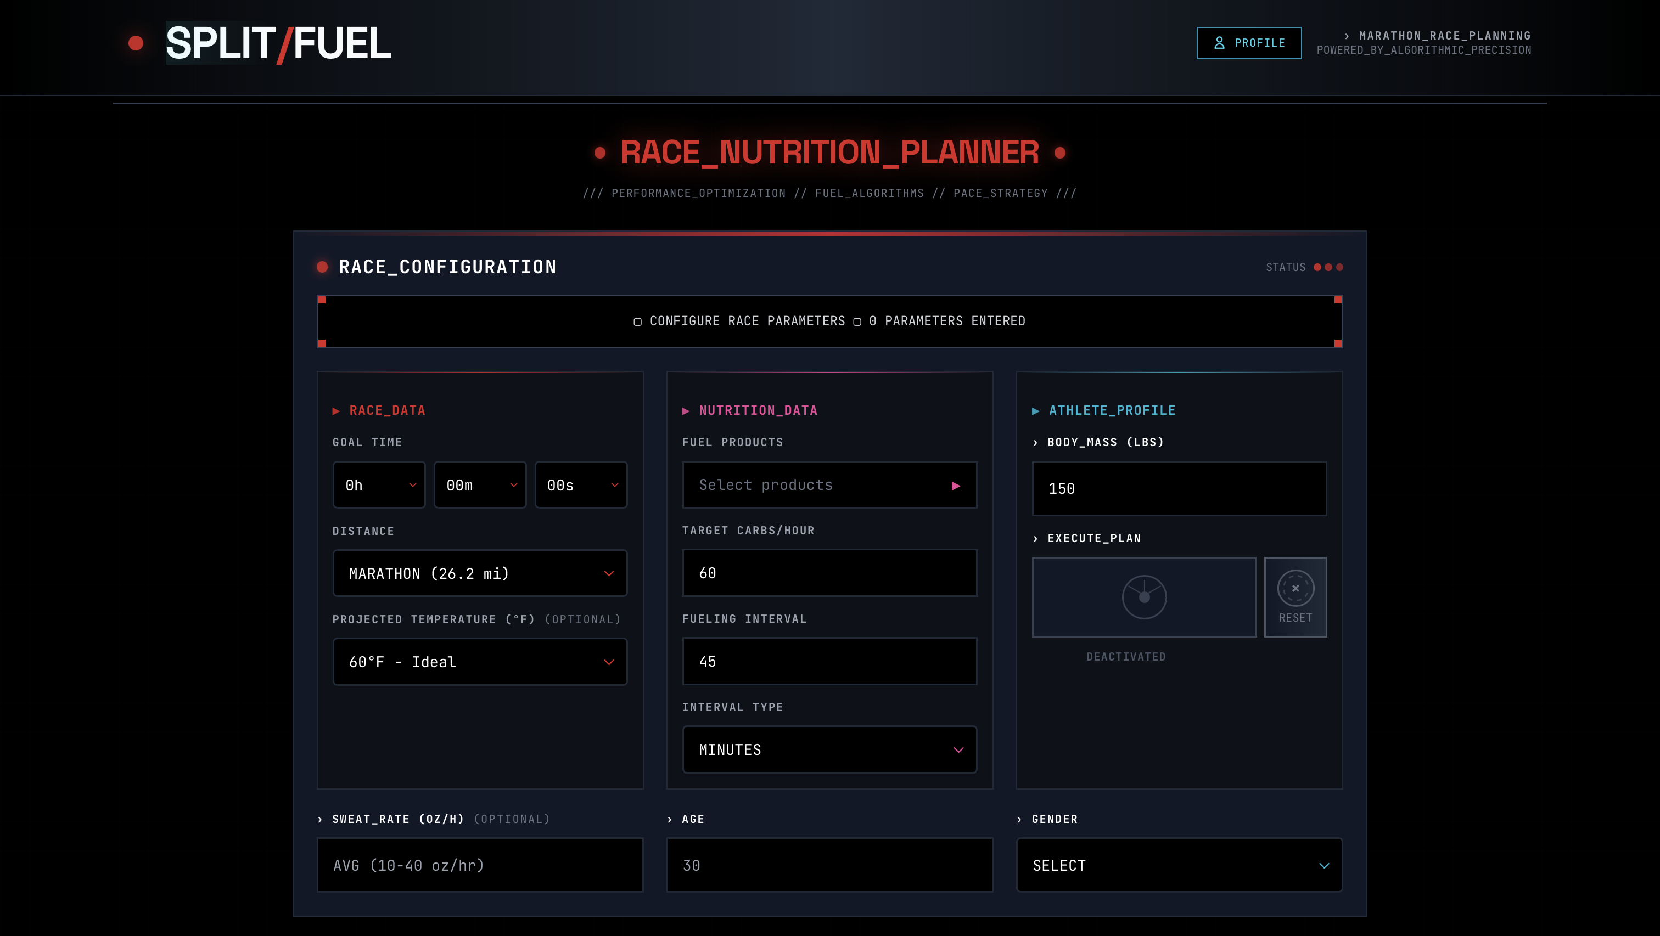This screenshot has width=1660, height=936.
Task: Click the Execute Plan dial icon
Action: 1144,597
